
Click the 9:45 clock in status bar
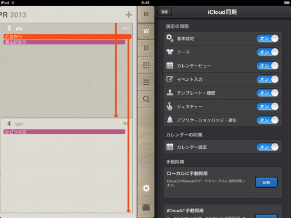pyautogui.click(x=145, y=3)
